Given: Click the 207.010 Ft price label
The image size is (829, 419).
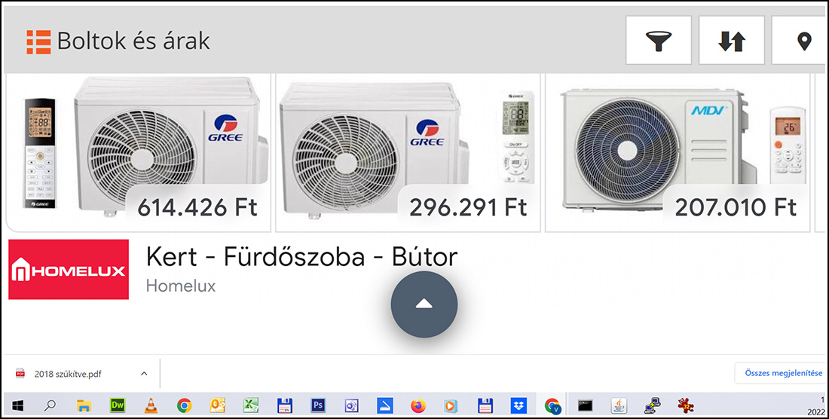Looking at the screenshot, I should pos(736,208).
